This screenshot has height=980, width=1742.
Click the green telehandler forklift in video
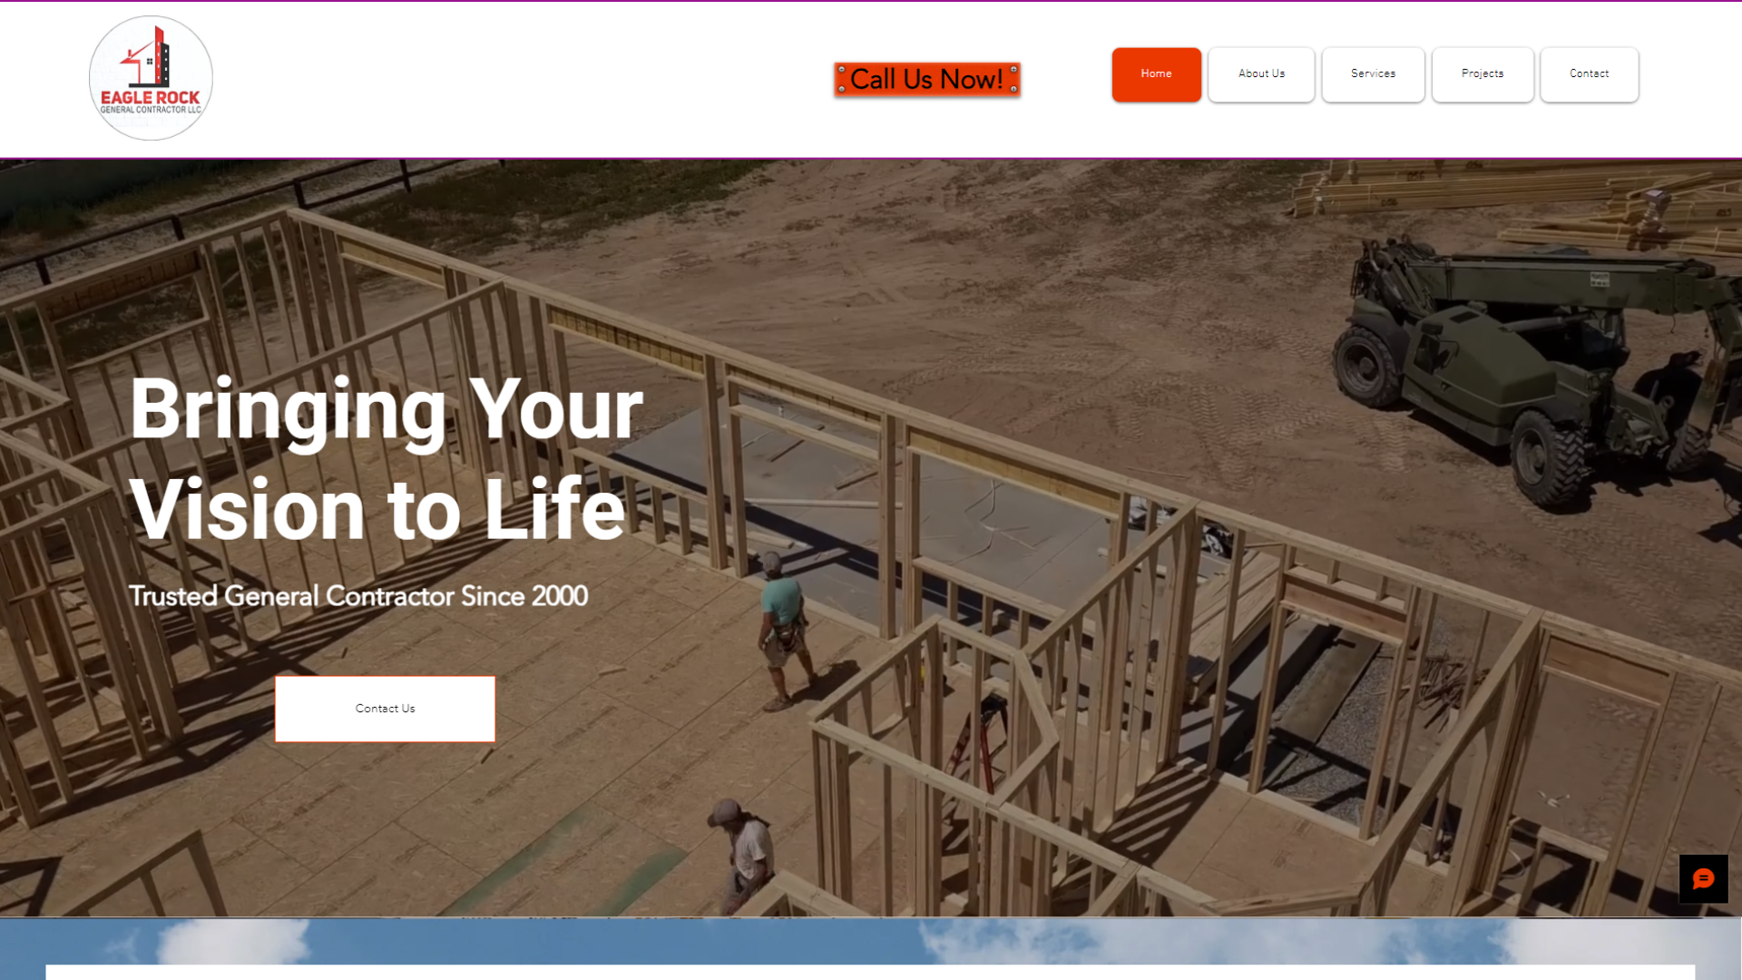coord(1533,363)
